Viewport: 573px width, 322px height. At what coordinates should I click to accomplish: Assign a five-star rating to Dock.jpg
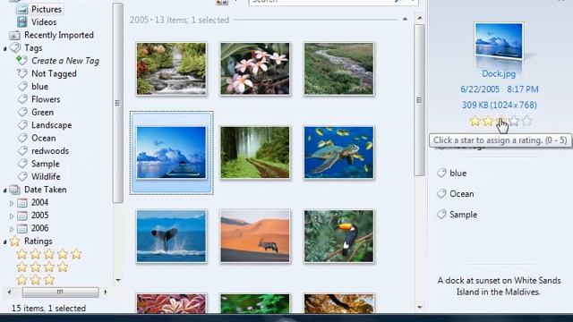[526, 122]
